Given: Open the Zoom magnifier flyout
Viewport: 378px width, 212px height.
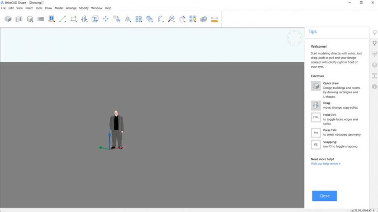Looking at the screenshot, I should pyautogui.click(x=171, y=19).
